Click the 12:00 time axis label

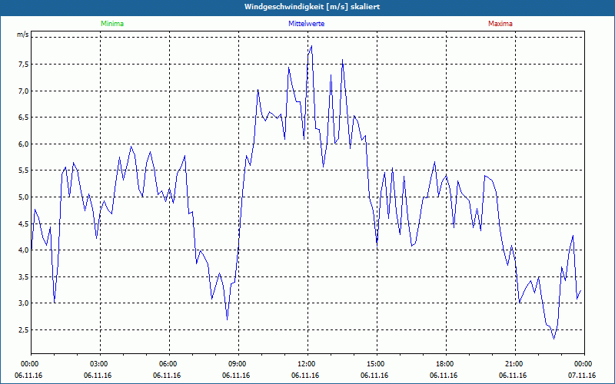[308, 364]
